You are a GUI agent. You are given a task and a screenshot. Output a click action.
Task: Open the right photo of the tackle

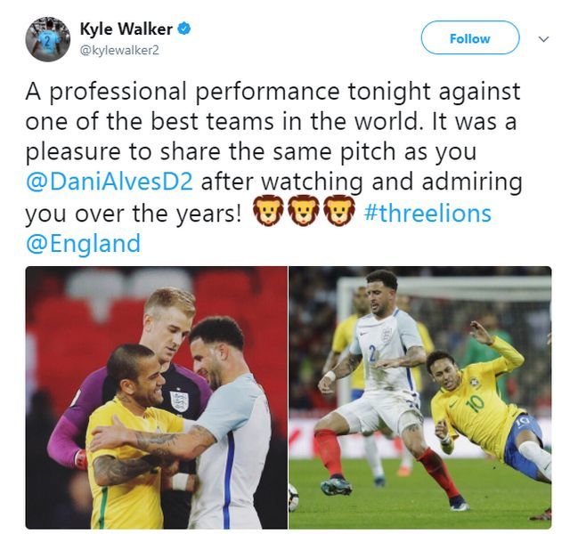[x=420, y=397]
